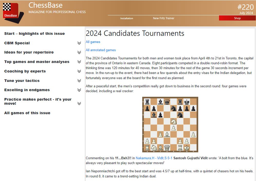Click the black queen on the chessboard
The height and width of the screenshot is (181, 256).
tap(167, 102)
